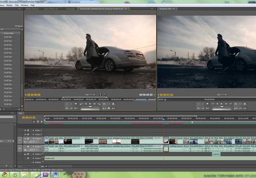
Task: Click the Drag Video Only film icon
Action: point(100,95)
